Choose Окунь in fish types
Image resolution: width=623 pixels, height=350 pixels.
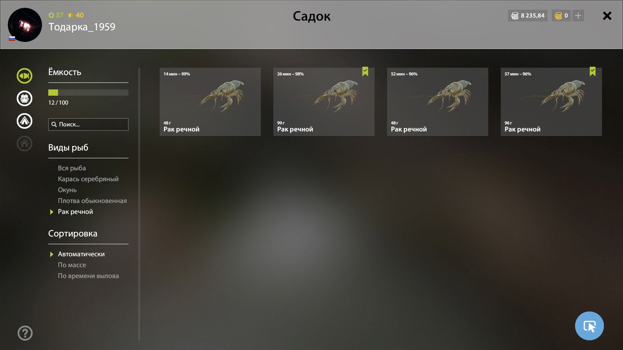click(x=67, y=190)
